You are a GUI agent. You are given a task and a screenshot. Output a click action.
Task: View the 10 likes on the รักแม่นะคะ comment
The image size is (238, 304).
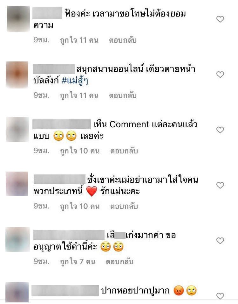point(80,206)
